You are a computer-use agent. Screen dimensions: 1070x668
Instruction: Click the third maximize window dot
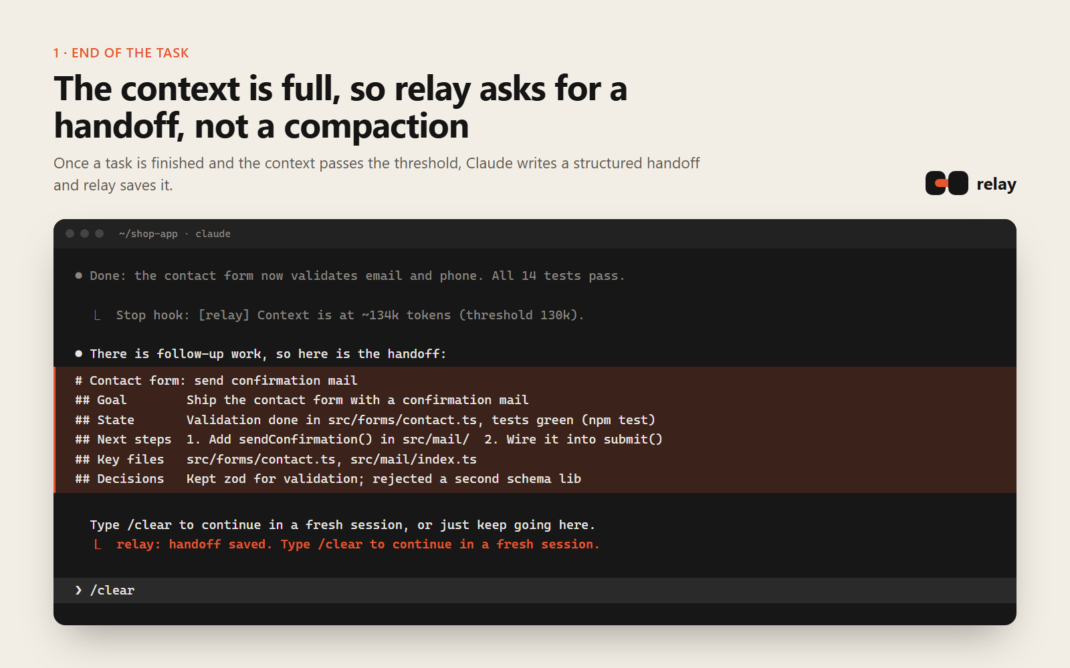click(x=99, y=233)
